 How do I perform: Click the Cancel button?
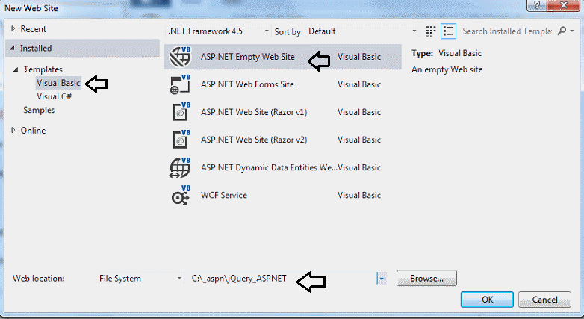coord(544,300)
